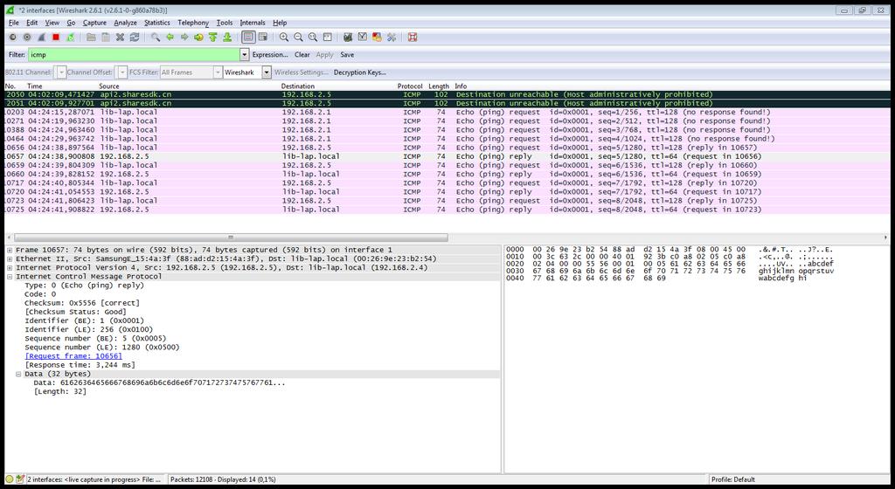
Task: Collapse Internet Control Message Protocol node
Action: (10, 277)
